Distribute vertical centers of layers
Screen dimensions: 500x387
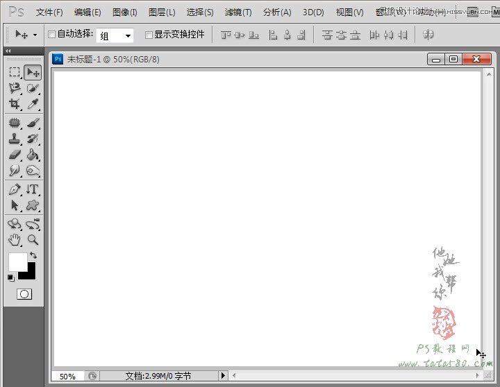(x=341, y=35)
